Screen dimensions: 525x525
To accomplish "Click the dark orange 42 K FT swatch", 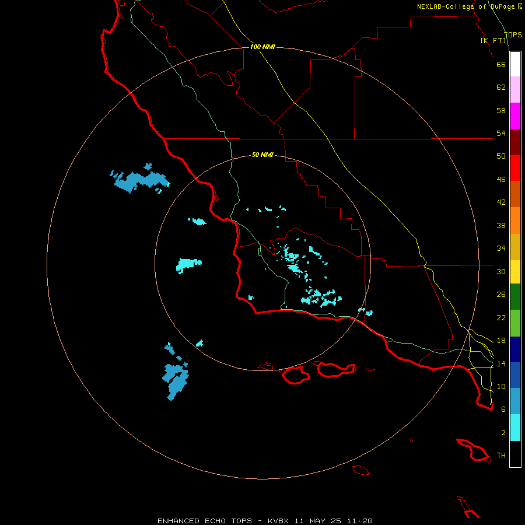I will click(x=515, y=194).
